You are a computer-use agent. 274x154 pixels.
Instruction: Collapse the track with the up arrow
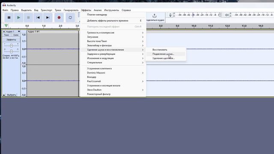click(4, 95)
